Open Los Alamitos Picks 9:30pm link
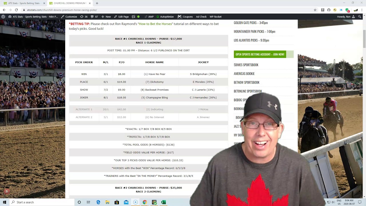The height and width of the screenshot is (206, 366). (x=251, y=40)
